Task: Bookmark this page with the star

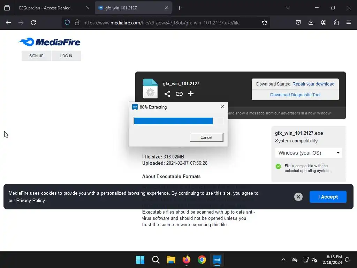Action: coord(264,23)
